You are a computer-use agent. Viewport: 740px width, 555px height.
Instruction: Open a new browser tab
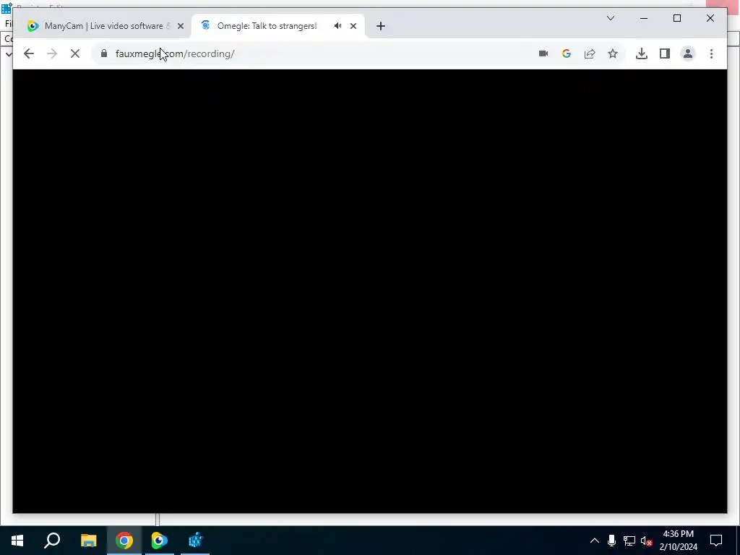(x=380, y=26)
